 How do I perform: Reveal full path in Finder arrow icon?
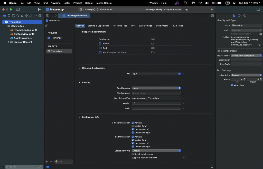(x=259, y=45)
